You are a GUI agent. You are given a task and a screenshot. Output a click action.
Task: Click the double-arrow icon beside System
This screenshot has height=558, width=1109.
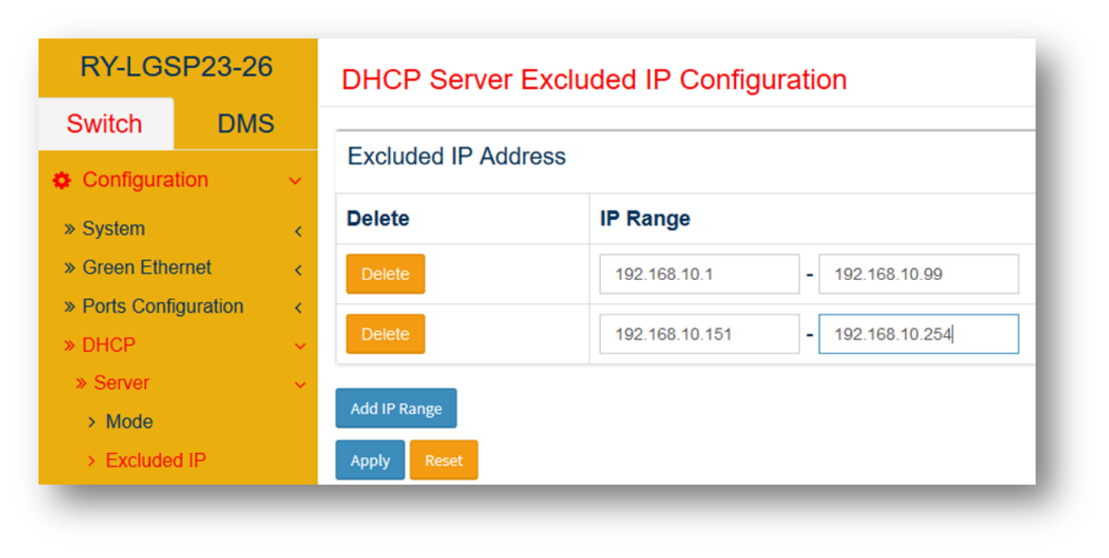coord(70,229)
